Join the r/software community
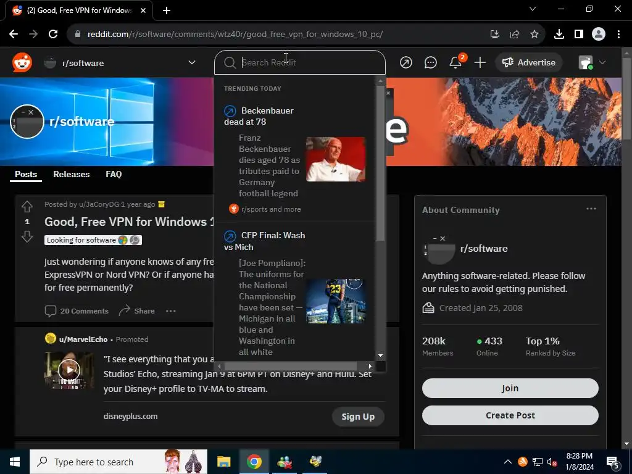 pyautogui.click(x=510, y=388)
